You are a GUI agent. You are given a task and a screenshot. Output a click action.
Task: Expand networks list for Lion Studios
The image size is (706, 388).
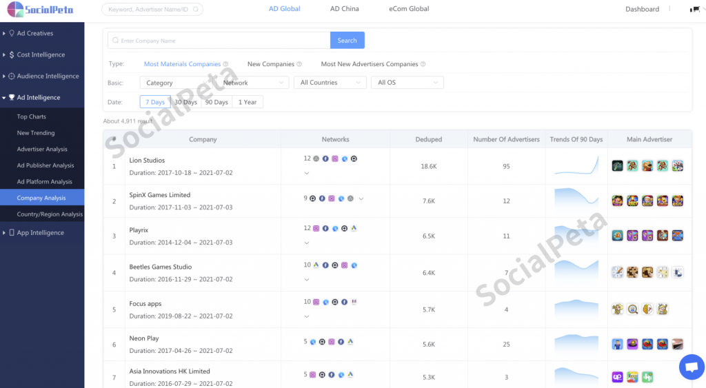pyautogui.click(x=307, y=173)
